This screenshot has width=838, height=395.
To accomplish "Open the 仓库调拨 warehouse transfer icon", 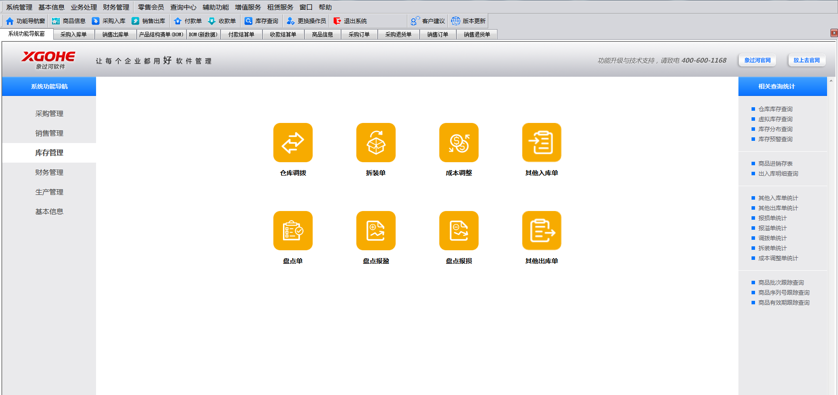I will [x=293, y=143].
